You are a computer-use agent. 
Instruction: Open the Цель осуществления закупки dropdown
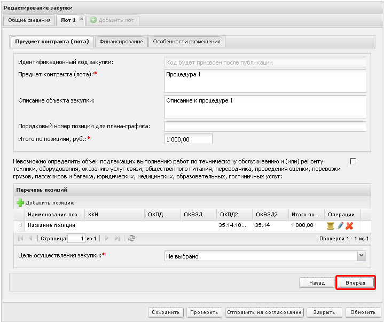pos(362,256)
